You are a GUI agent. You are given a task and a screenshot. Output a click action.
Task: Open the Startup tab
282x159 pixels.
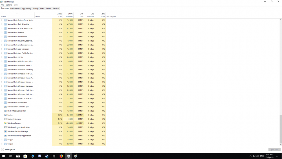click(36, 8)
